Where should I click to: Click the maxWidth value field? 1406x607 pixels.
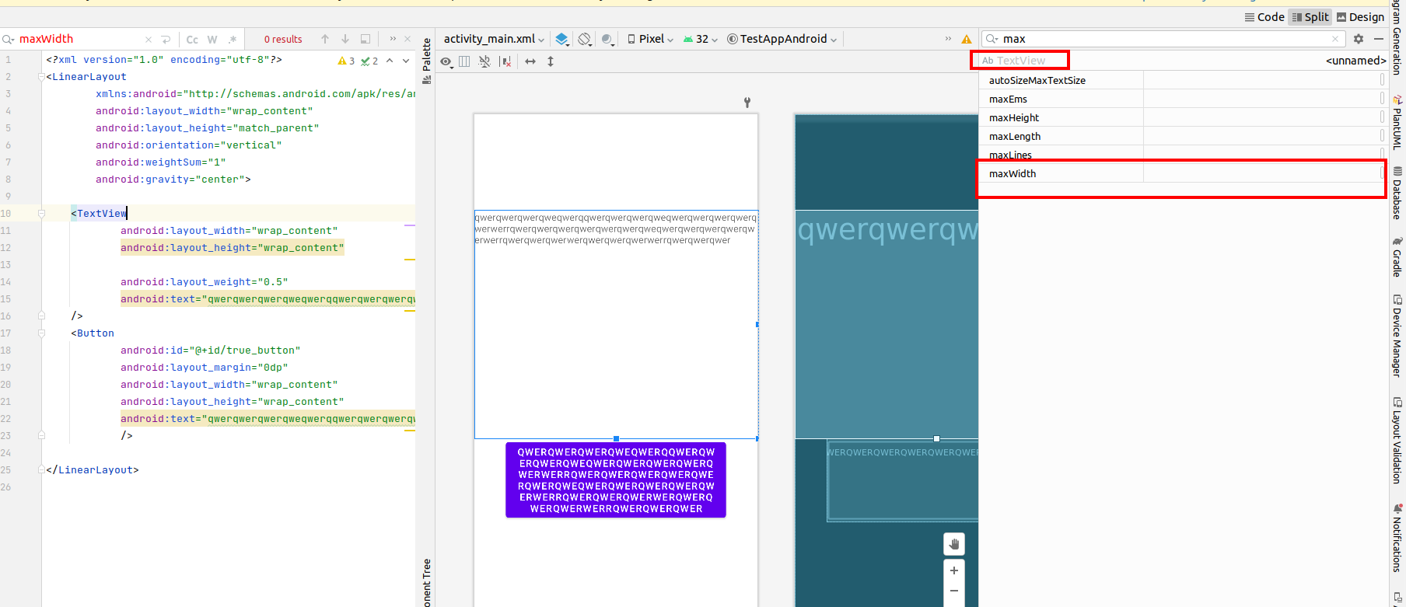click(1261, 173)
